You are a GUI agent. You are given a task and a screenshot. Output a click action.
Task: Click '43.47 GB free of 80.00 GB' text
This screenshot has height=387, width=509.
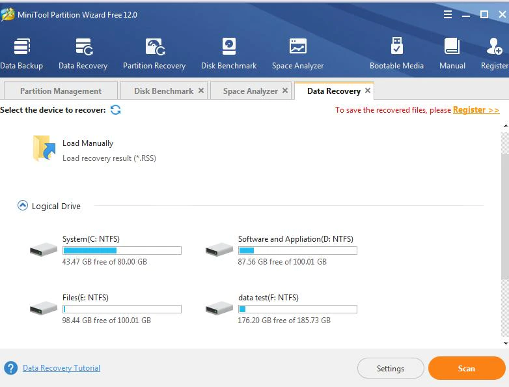coord(105,261)
